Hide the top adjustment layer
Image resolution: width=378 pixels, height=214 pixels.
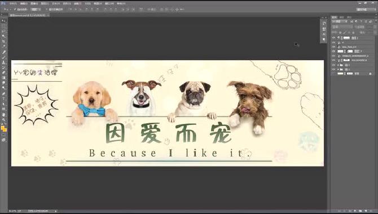click(x=333, y=38)
